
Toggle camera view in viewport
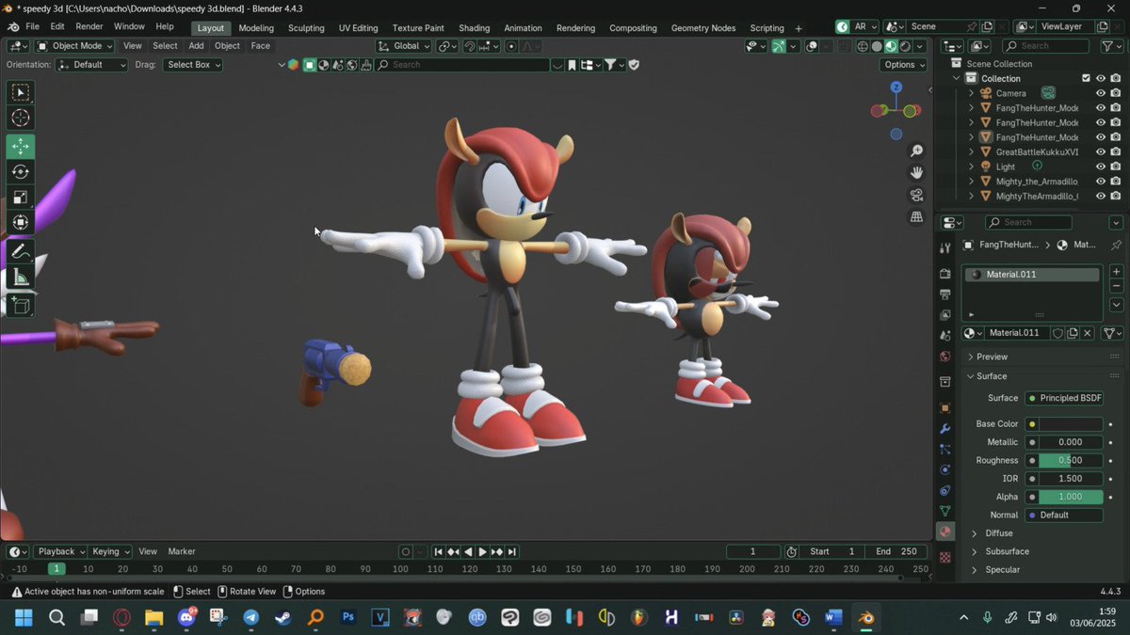(916, 195)
